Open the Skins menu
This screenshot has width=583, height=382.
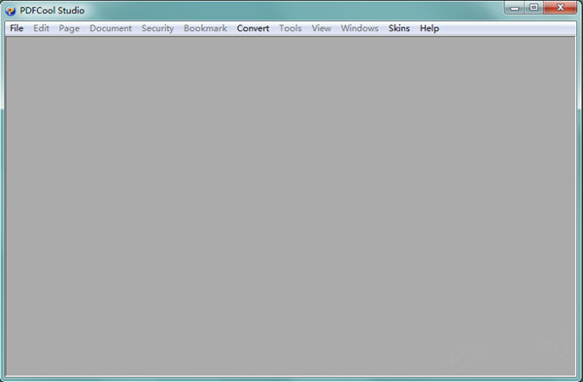(399, 28)
